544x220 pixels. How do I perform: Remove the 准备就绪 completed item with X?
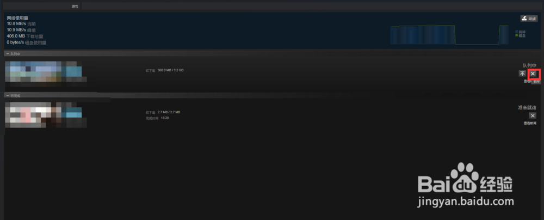533,116
